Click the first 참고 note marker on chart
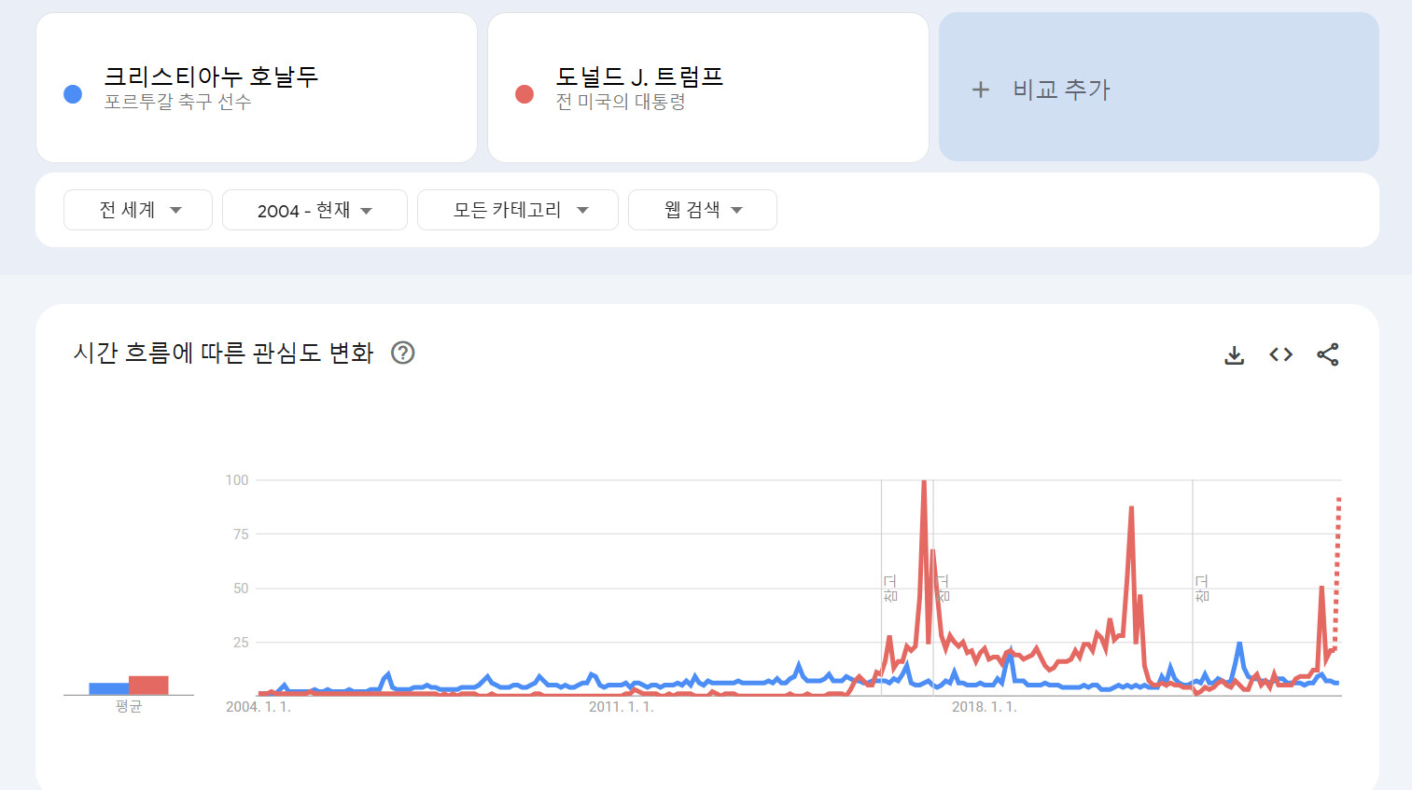The height and width of the screenshot is (790, 1412). point(889,589)
